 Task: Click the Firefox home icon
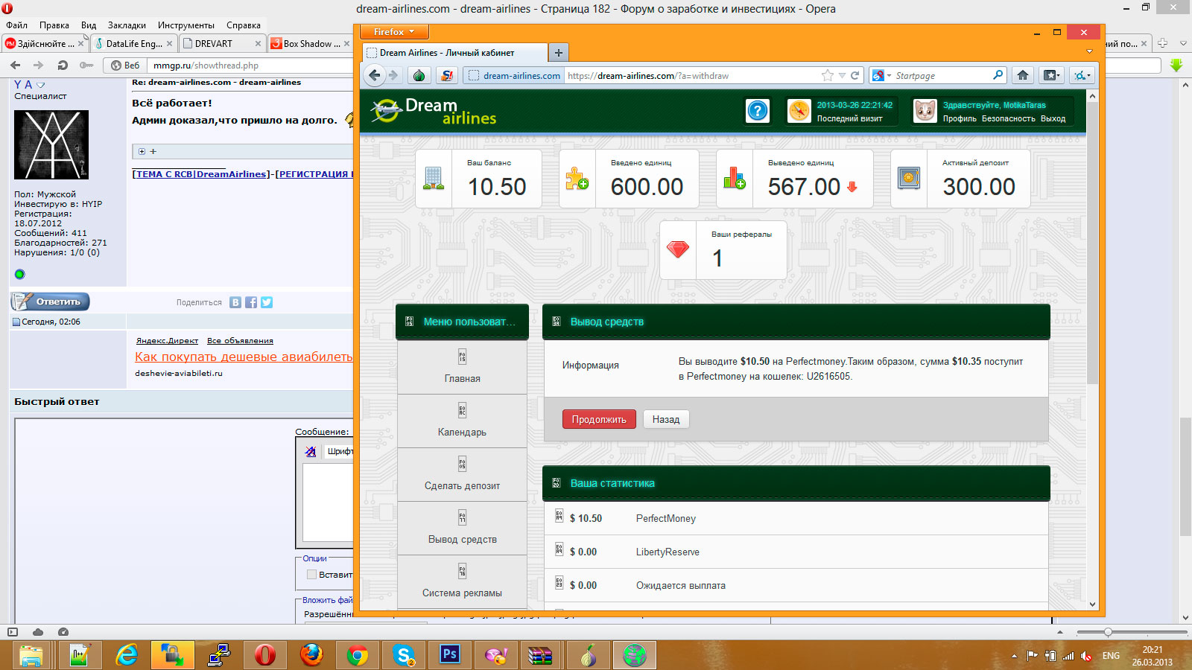click(1022, 75)
